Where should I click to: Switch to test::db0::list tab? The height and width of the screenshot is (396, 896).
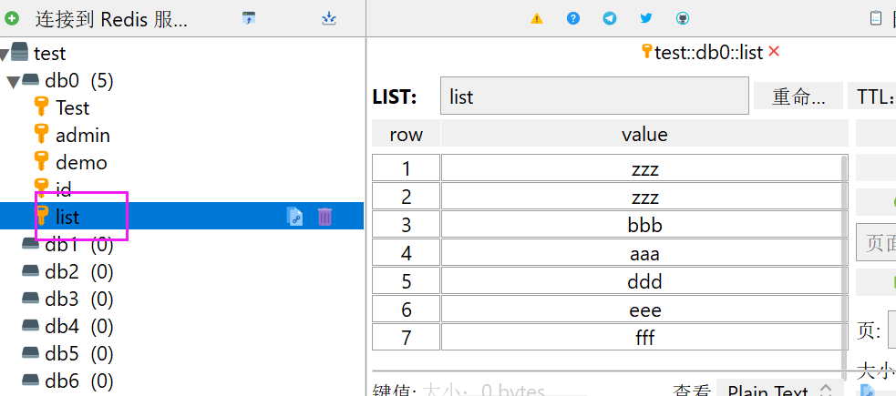[x=708, y=53]
